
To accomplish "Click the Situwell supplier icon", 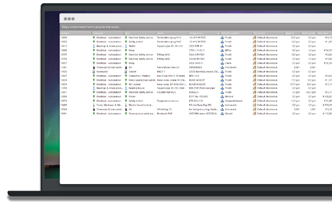I will tap(222, 114).
